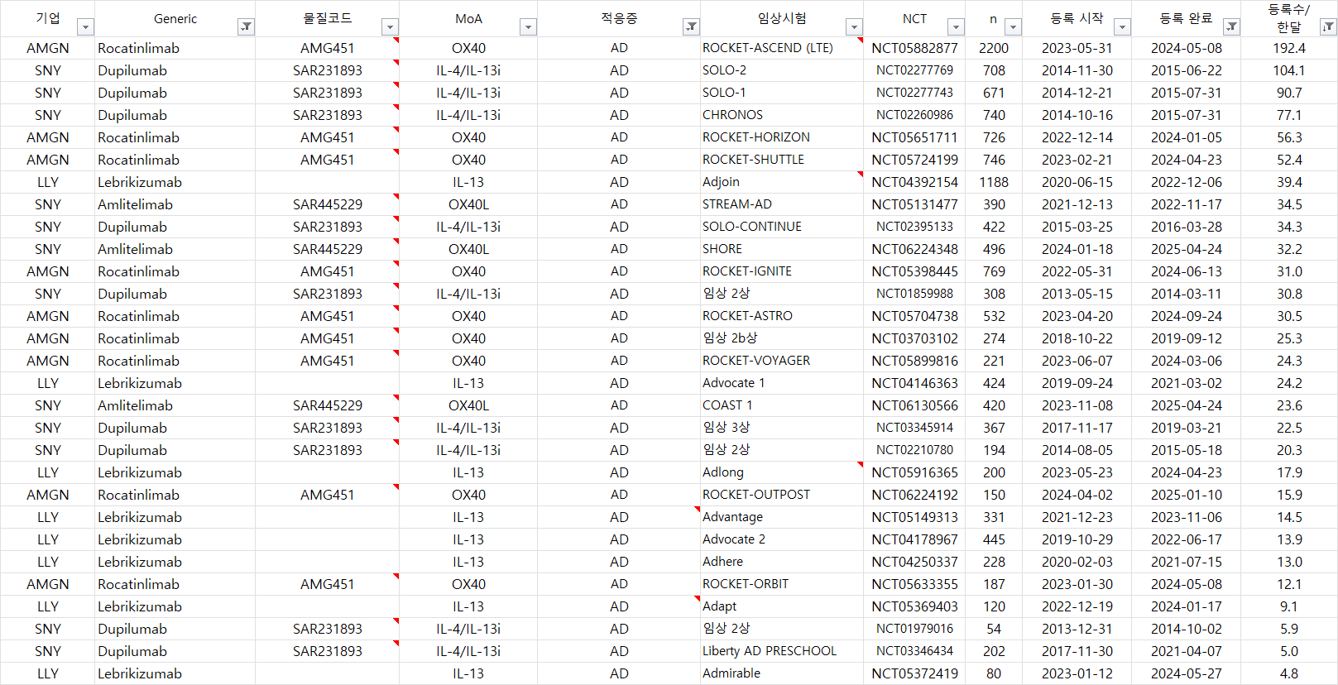Select the enrollment value 1188
Image resolution: width=1338 pixels, height=685 pixels.
pyautogui.click(x=994, y=182)
